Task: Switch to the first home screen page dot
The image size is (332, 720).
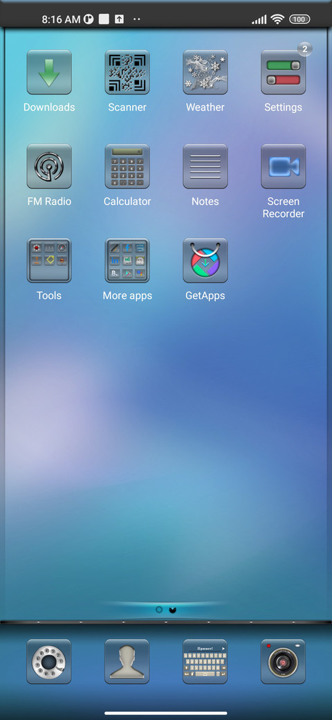Action: coord(159,610)
